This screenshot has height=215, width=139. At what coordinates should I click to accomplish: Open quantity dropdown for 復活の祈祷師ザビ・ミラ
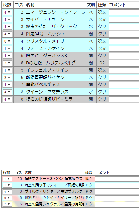8,99
